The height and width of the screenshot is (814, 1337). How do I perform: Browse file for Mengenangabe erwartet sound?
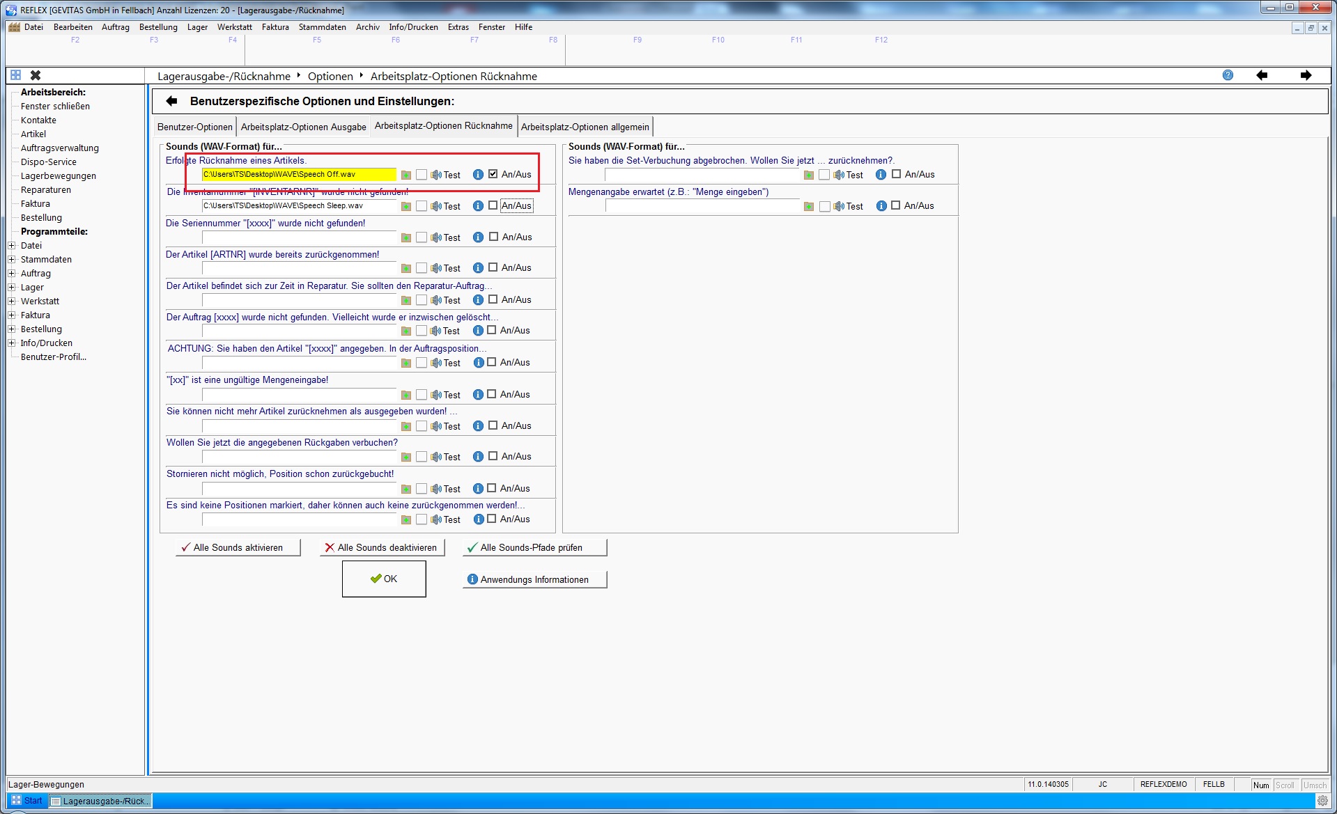pyautogui.click(x=809, y=206)
